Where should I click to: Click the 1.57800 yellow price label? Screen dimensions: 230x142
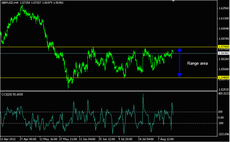click(x=224, y=47)
